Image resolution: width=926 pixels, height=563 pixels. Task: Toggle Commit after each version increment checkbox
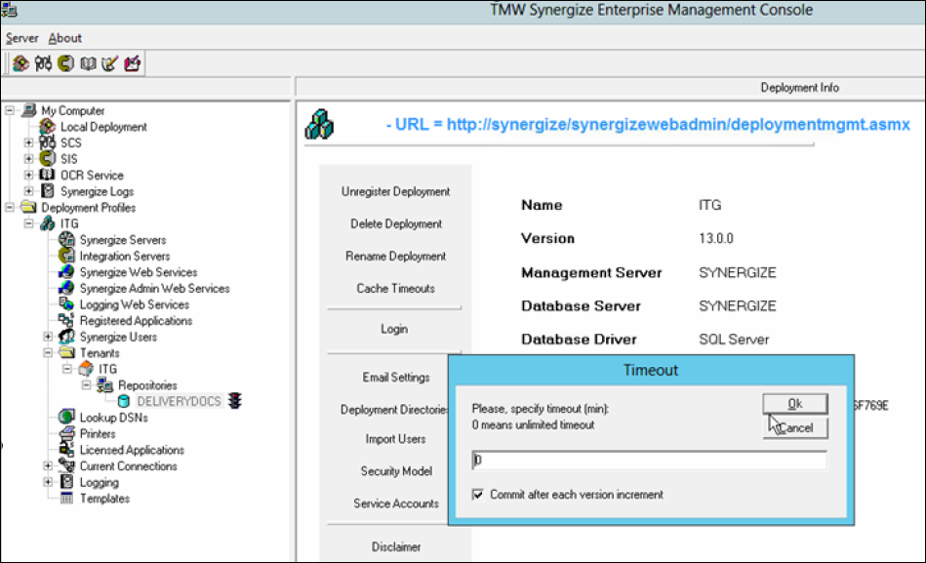click(478, 495)
